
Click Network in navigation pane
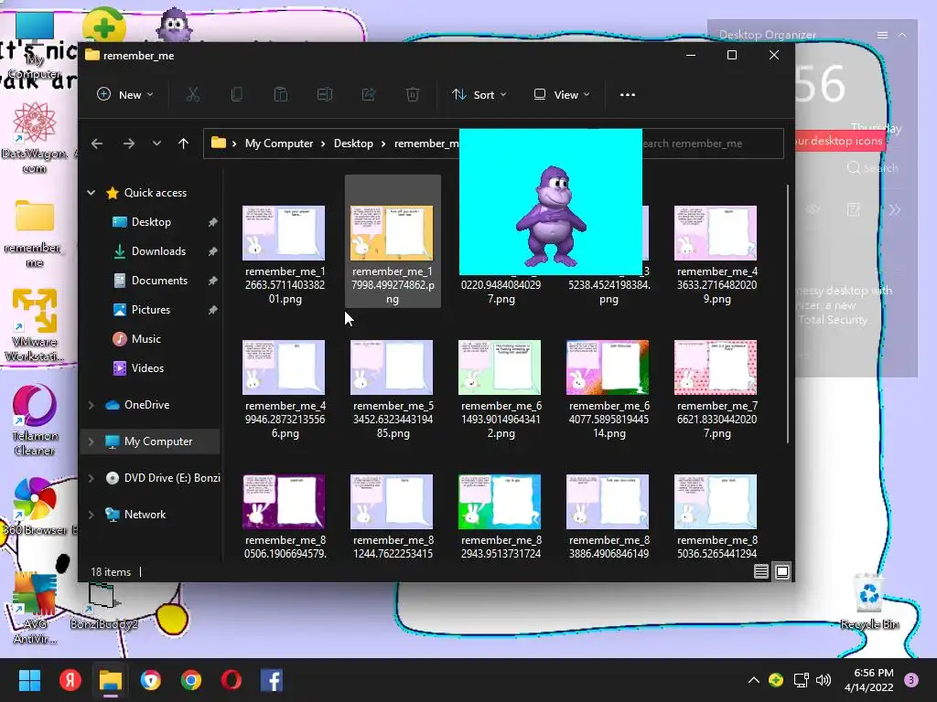pyautogui.click(x=145, y=514)
